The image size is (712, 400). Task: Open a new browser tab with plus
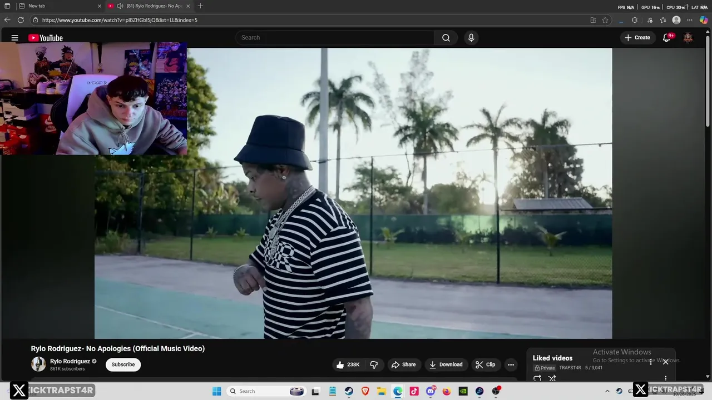click(x=200, y=6)
